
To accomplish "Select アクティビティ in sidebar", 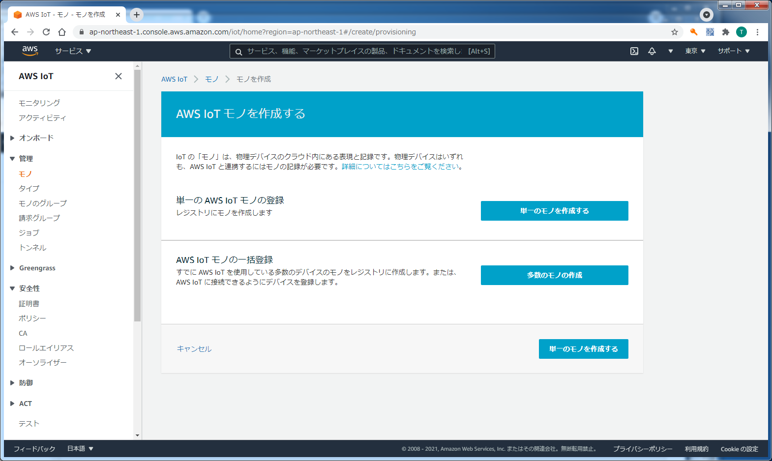I will [42, 118].
